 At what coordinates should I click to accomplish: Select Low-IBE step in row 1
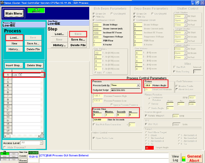tap(25, 74)
